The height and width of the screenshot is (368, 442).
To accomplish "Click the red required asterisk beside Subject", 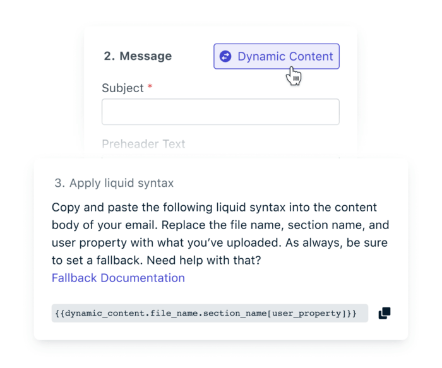I will (150, 88).
